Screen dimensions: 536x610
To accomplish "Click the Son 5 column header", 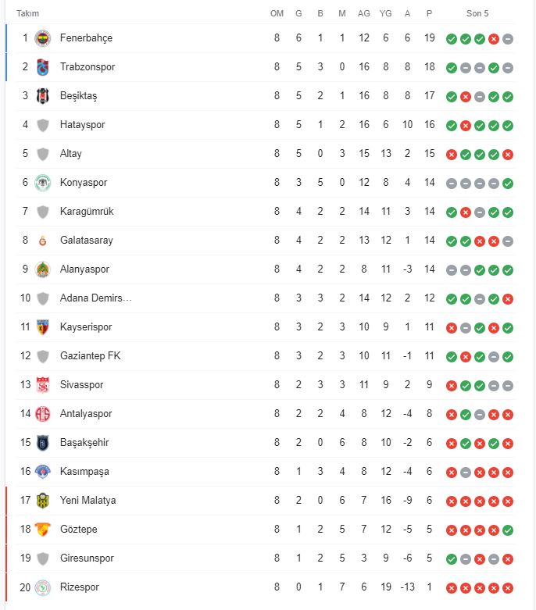I will [477, 13].
